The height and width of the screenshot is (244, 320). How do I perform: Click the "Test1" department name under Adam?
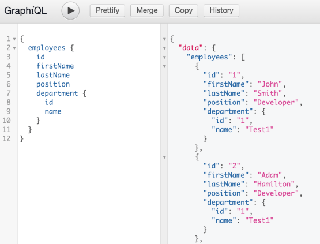coord(259,220)
